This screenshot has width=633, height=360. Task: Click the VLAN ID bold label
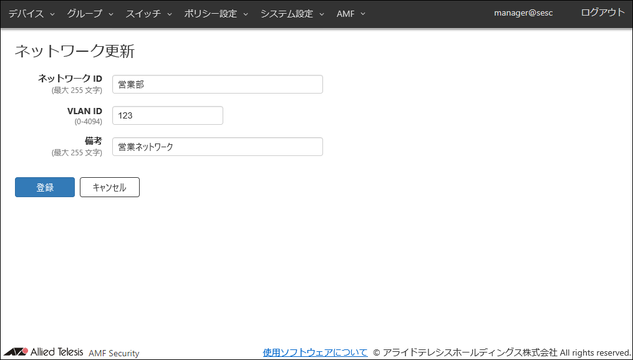[x=84, y=110]
